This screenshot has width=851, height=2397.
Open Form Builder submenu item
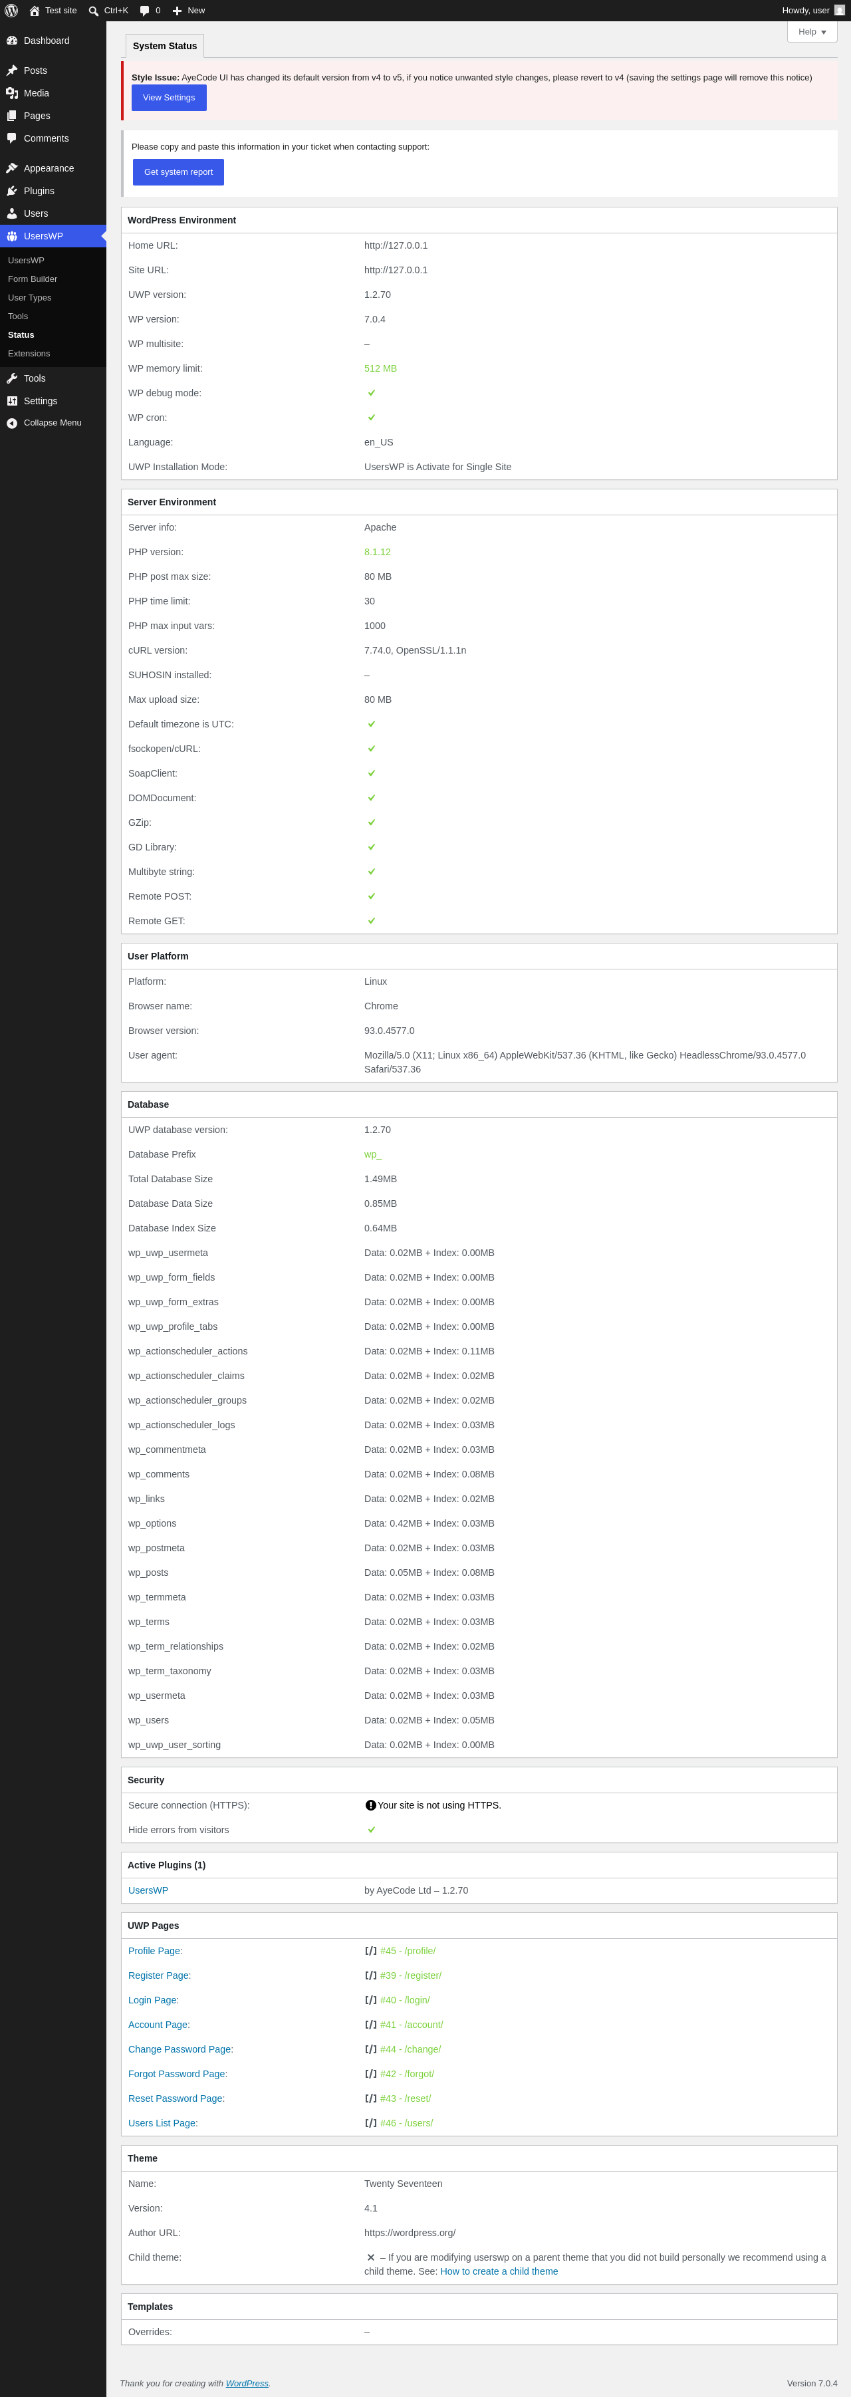[x=33, y=279]
